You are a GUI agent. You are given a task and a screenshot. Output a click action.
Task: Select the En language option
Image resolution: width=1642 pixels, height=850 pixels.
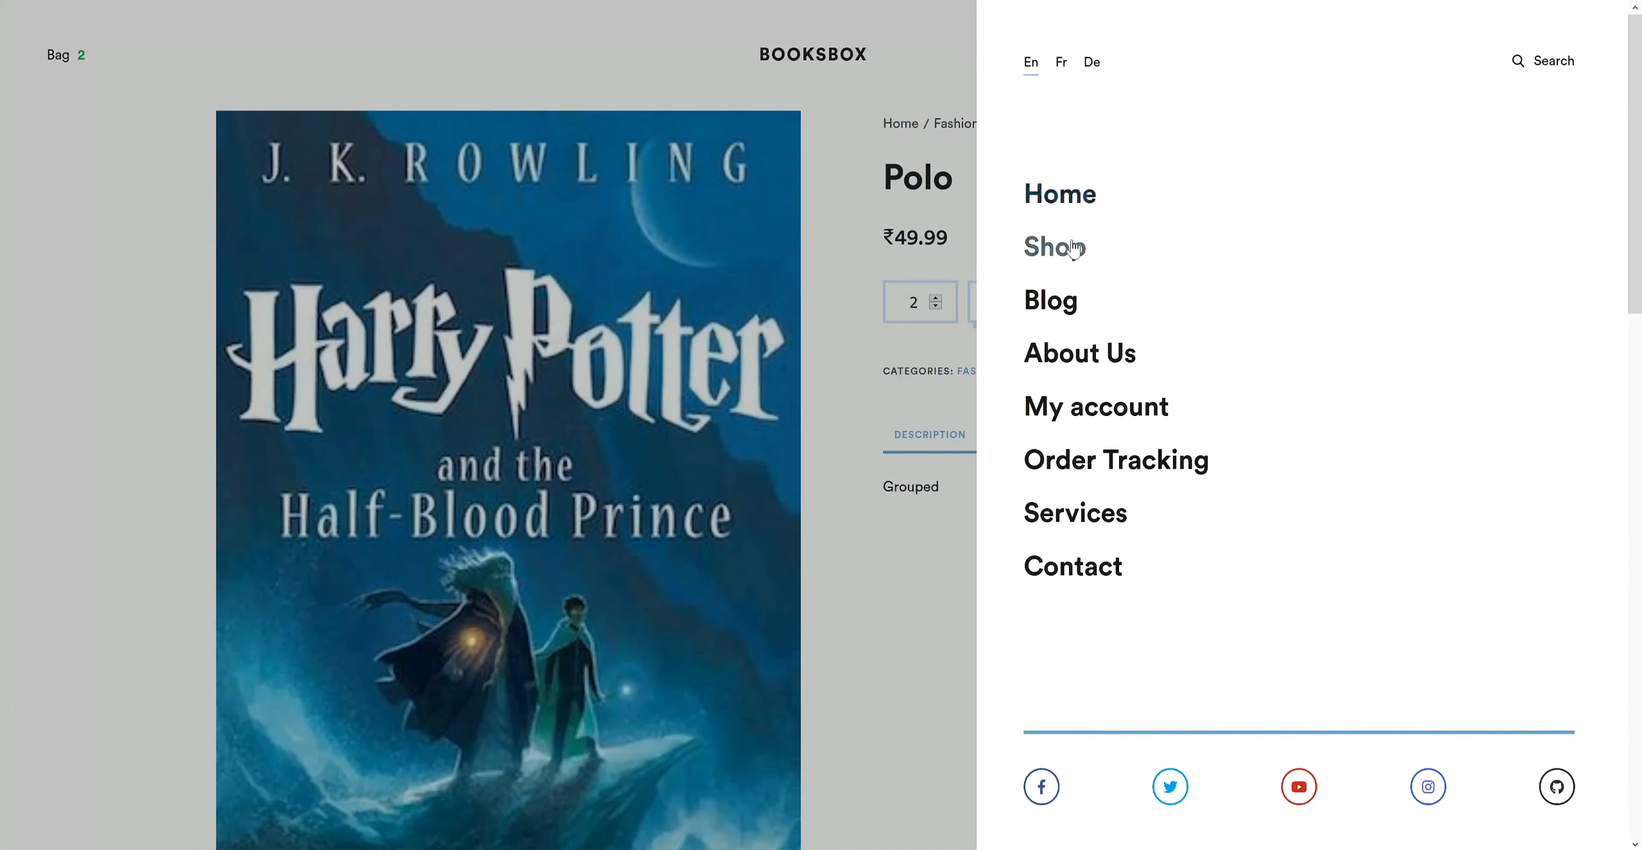coord(1031,62)
